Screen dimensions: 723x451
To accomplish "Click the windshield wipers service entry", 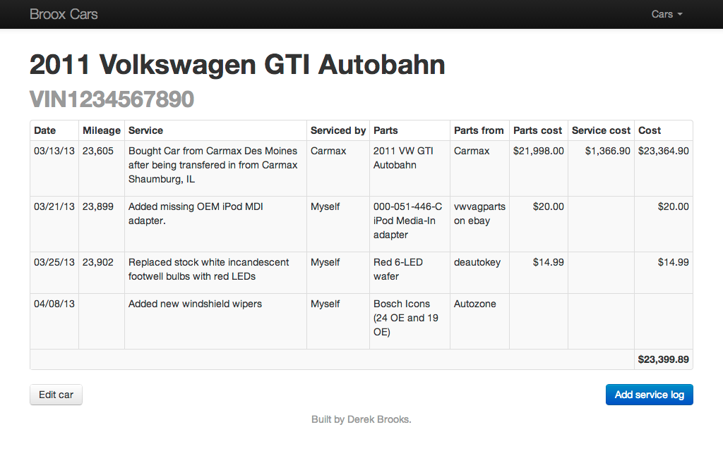I will pyautogui.click(x=195, y=304).
